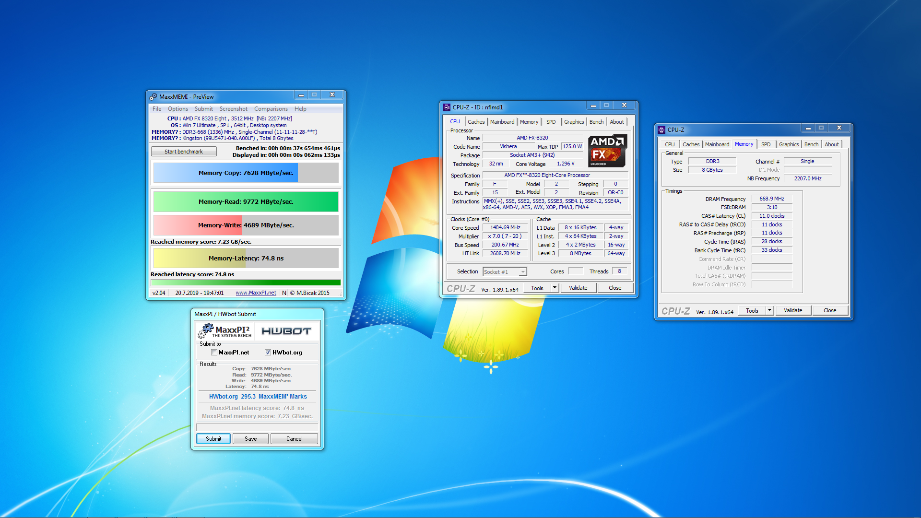The height and width of the screenshot is (518, 921).
Task: Click the HWBOT logo in submit dialog
Action: point(286,331)
